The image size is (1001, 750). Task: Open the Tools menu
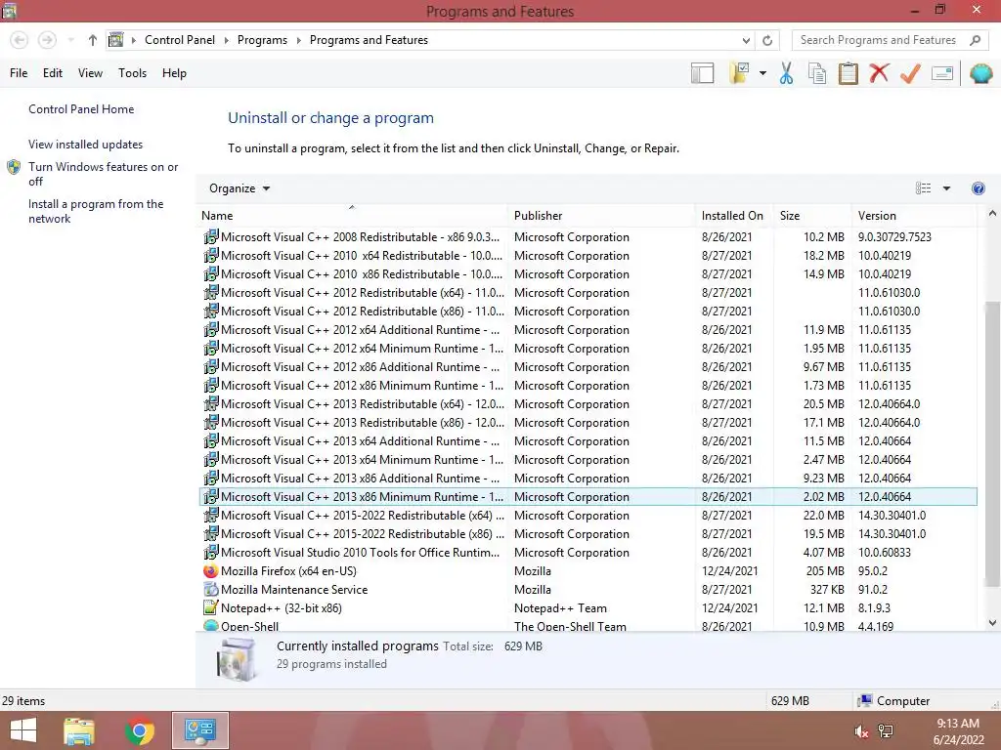tap(132, 73)
